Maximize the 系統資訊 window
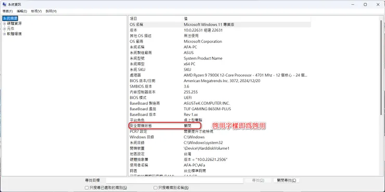Viewport: 385px width, 192px height. pos(365,4)
